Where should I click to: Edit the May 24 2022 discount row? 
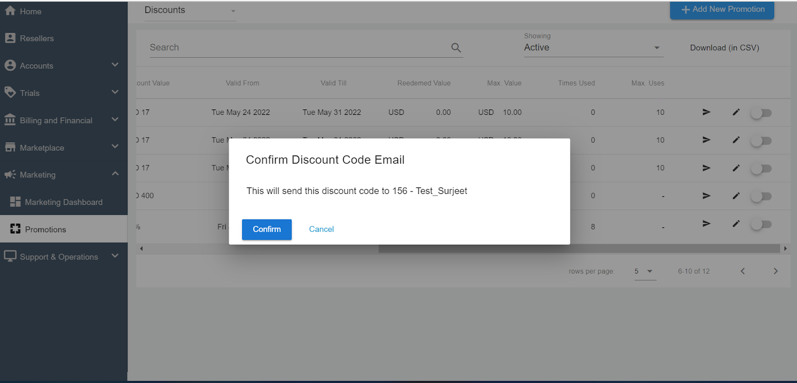(736, 112)
